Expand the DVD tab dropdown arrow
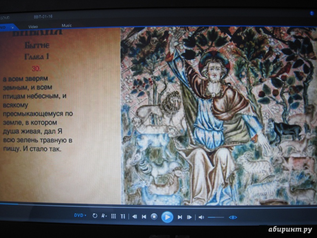317x238 pixels. point(13,28)
